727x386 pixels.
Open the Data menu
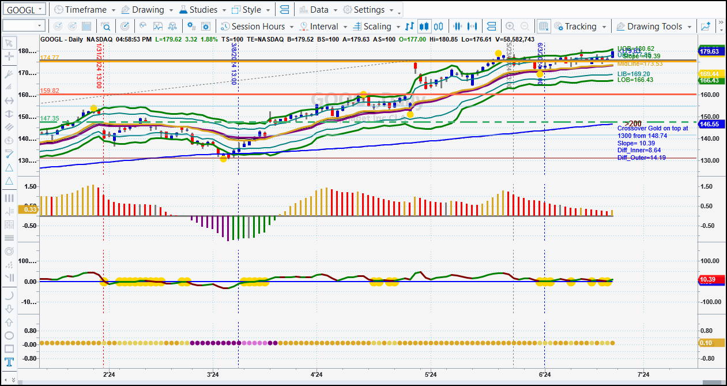(x=318, y=10)
